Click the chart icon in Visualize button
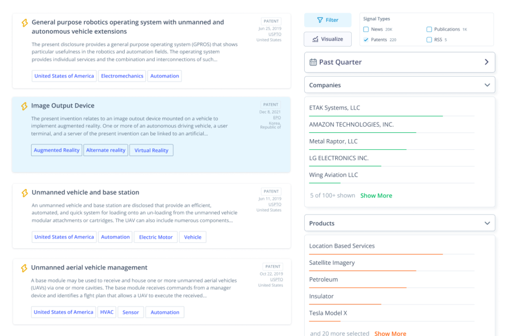The width and height of the screenshot is (507, 336). coord(315,39)
